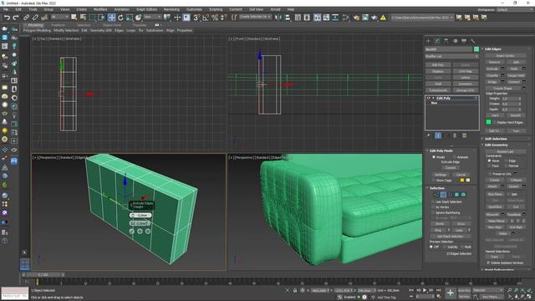
Task: Click the Commit button
Action: 451,167
